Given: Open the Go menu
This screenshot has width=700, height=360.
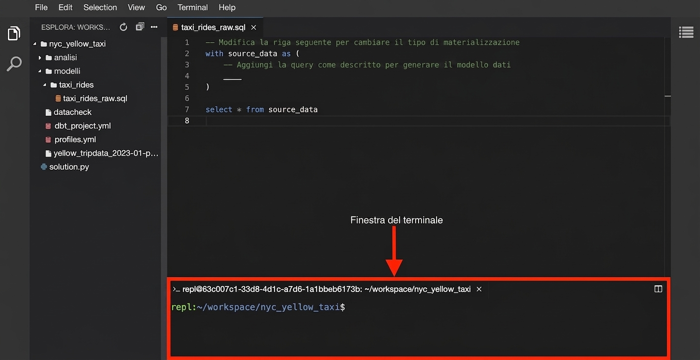Looking at the screenshot, I should coord(162,7).
